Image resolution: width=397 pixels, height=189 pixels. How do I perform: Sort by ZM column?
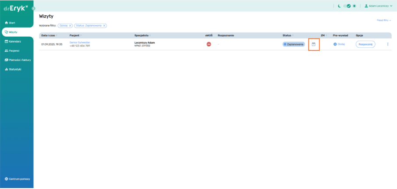(324, 35)
